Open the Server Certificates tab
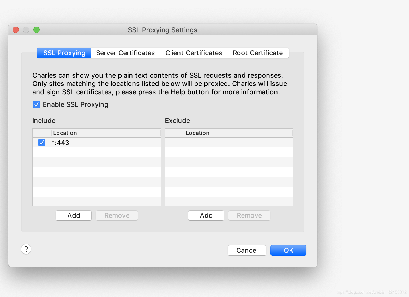This screenshot has width=409, height=297. (125, 53)
